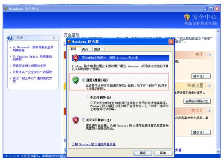
Task: Close the Windows 防火墙 dialog
Action: pos(171,42)
